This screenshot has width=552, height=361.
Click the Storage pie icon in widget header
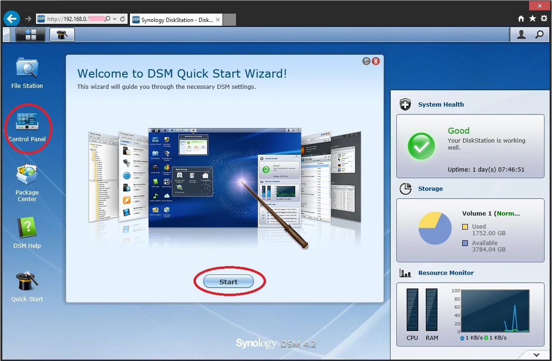click(405, 188)
